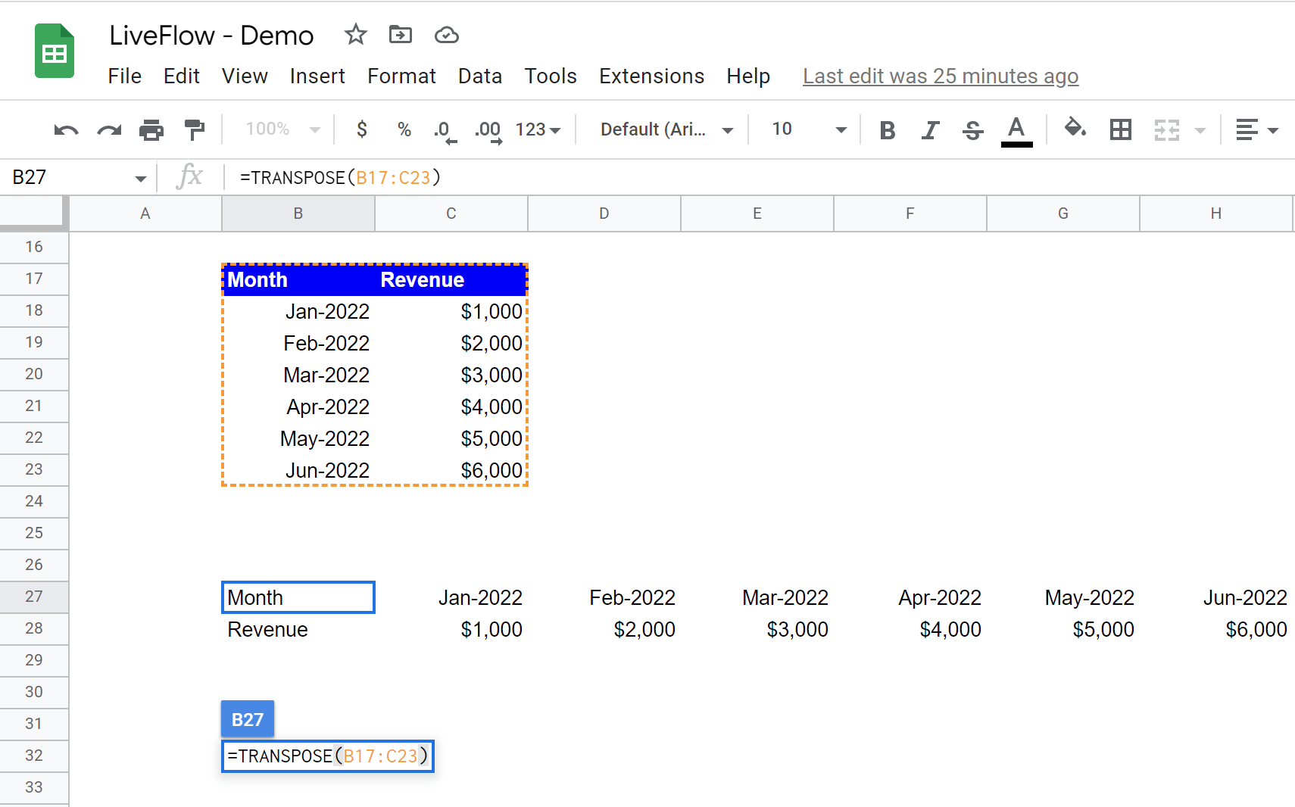Open the Sheets home logo
Image resolution: width=1295 pixels, height=807 pixels.
55,51
